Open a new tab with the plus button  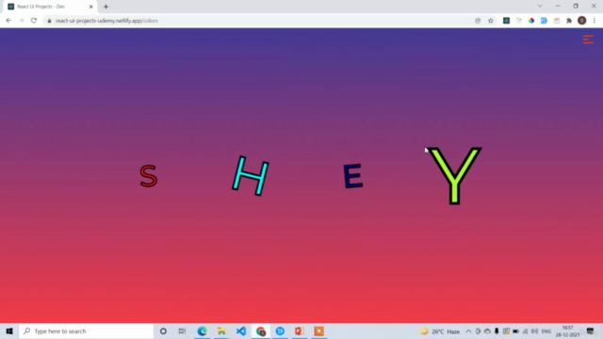[106, 7]
